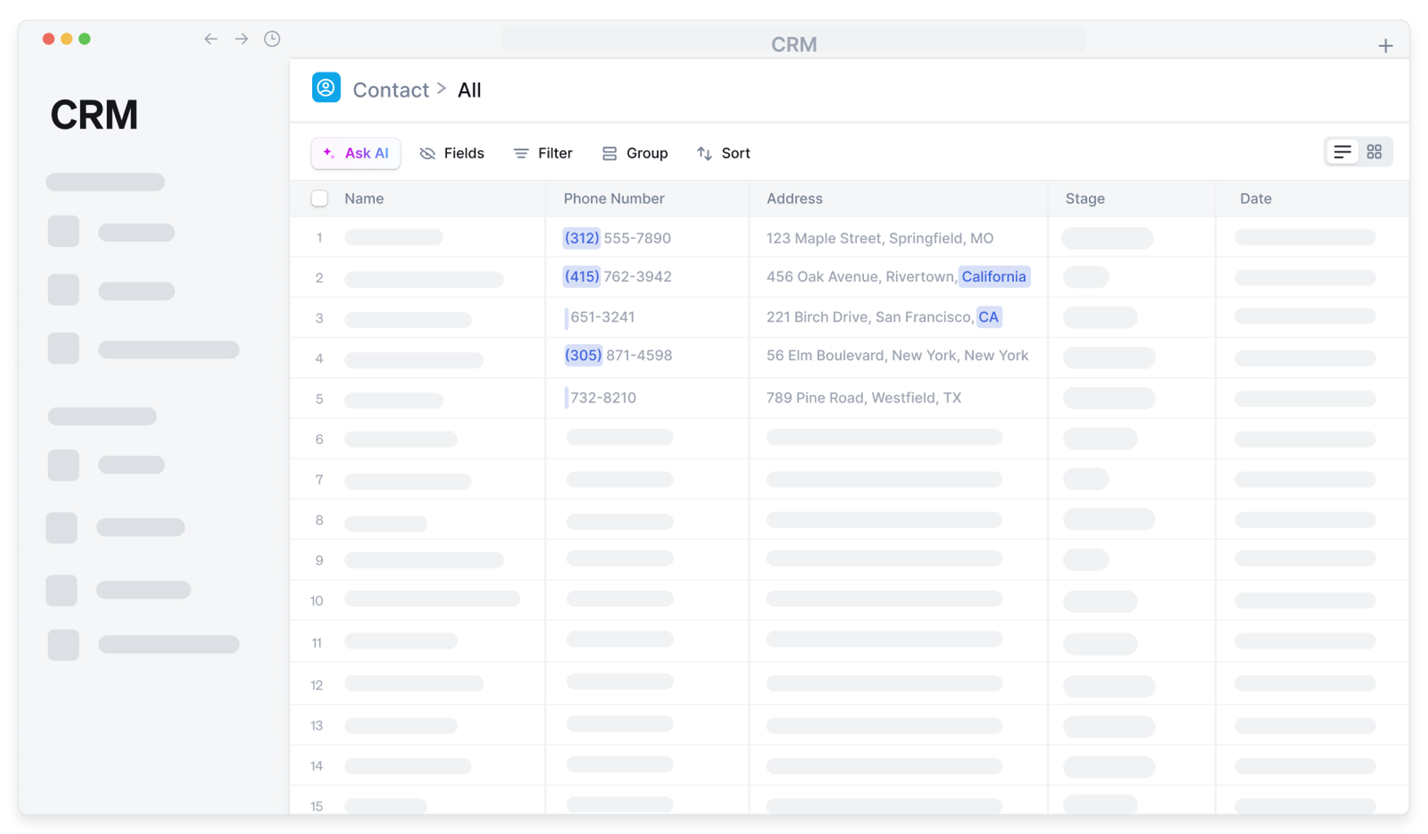Open the Sort options

click(723, 154)
